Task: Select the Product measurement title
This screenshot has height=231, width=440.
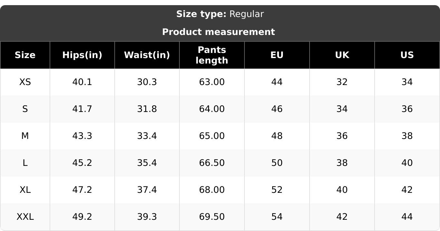Action: pyautogui.click(x=218, y=32)
